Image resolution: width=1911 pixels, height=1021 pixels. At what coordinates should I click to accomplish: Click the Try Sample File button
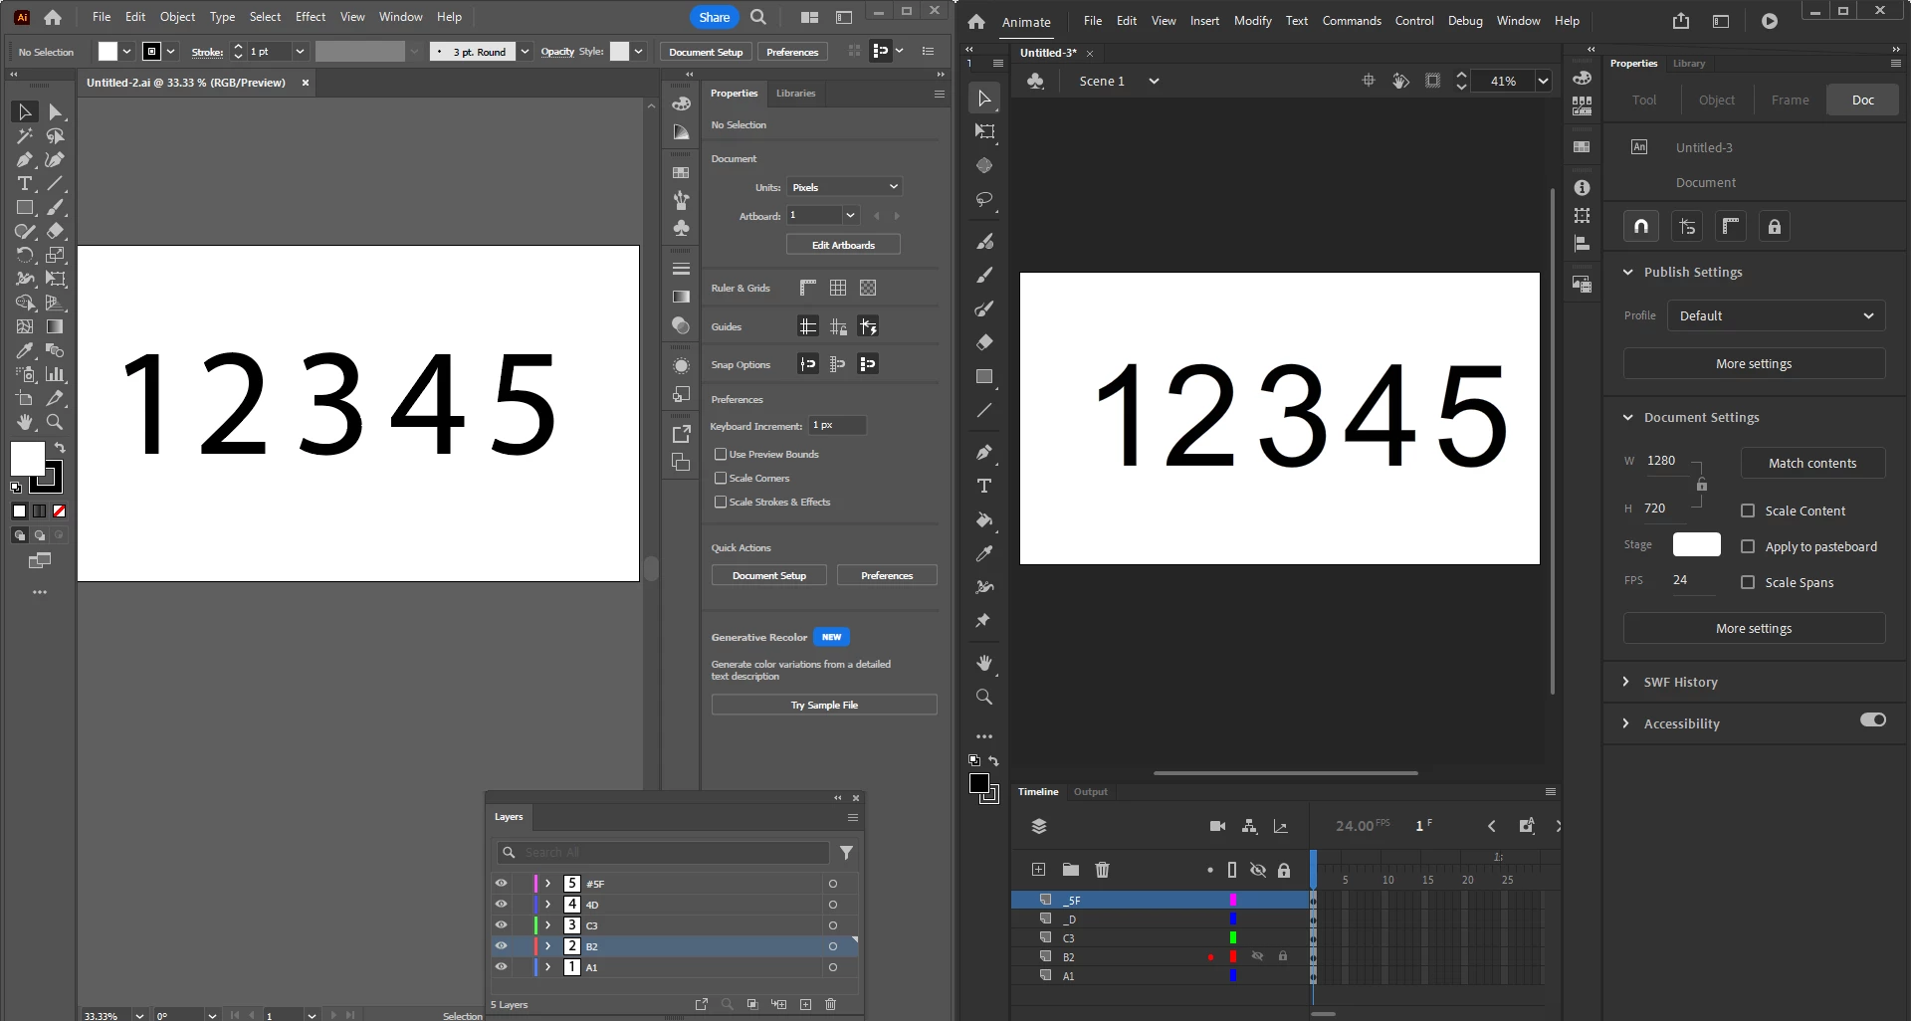(x=824, y=705)
